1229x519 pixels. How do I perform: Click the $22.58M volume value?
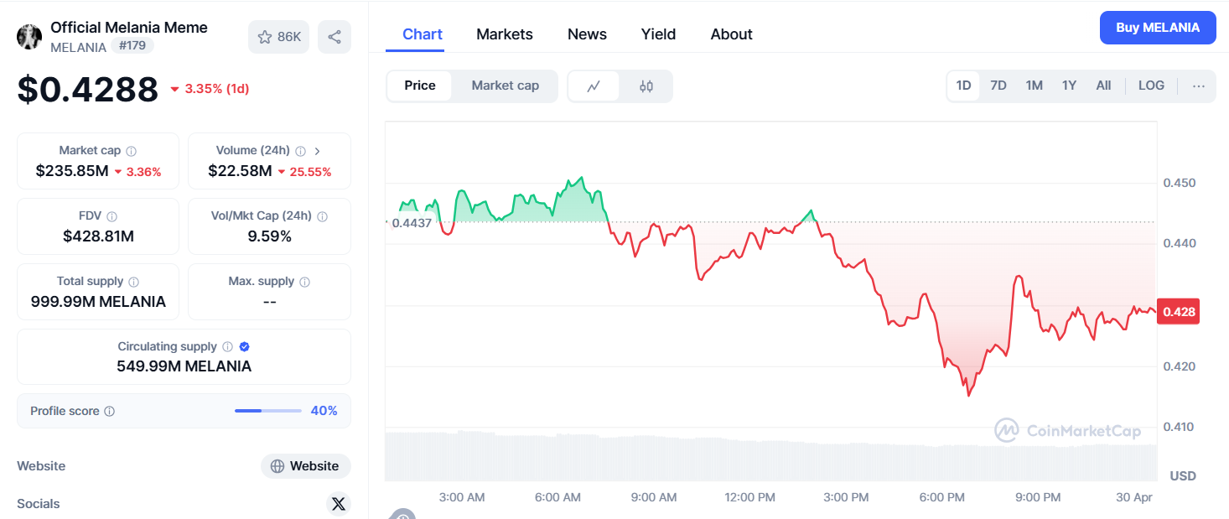[240, 171]
